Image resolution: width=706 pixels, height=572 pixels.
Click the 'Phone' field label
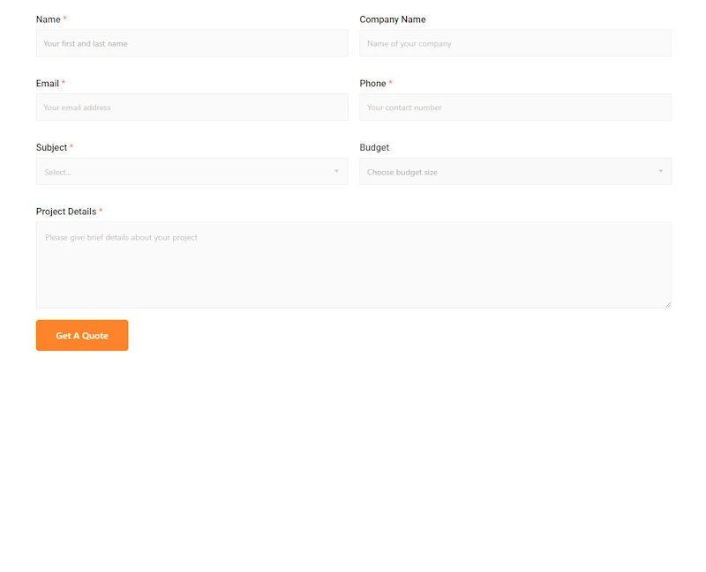pos(372,84)
